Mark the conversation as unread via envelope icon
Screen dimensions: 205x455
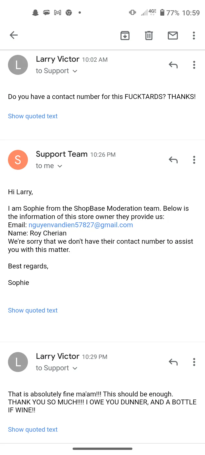tap(173, 36)
